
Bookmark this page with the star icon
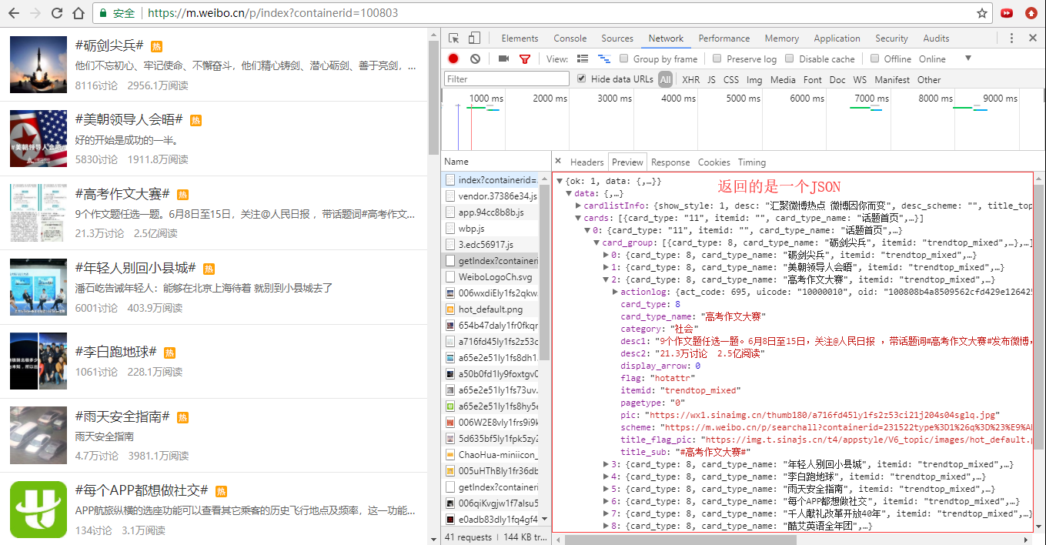tap(982, 13)
